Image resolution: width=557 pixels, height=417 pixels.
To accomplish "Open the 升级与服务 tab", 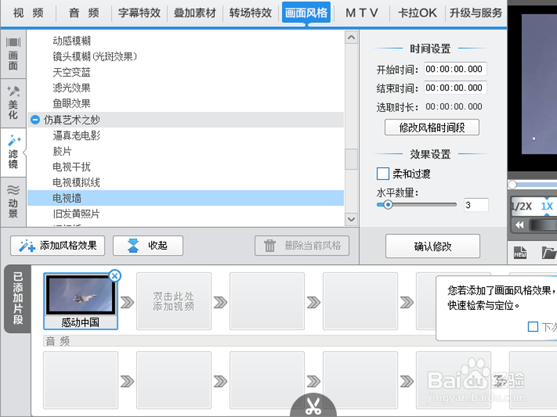I will tap(476, 13).
